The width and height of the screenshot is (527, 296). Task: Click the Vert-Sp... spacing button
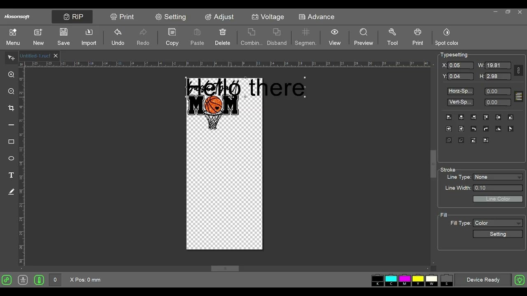click(x=460, y=102)
